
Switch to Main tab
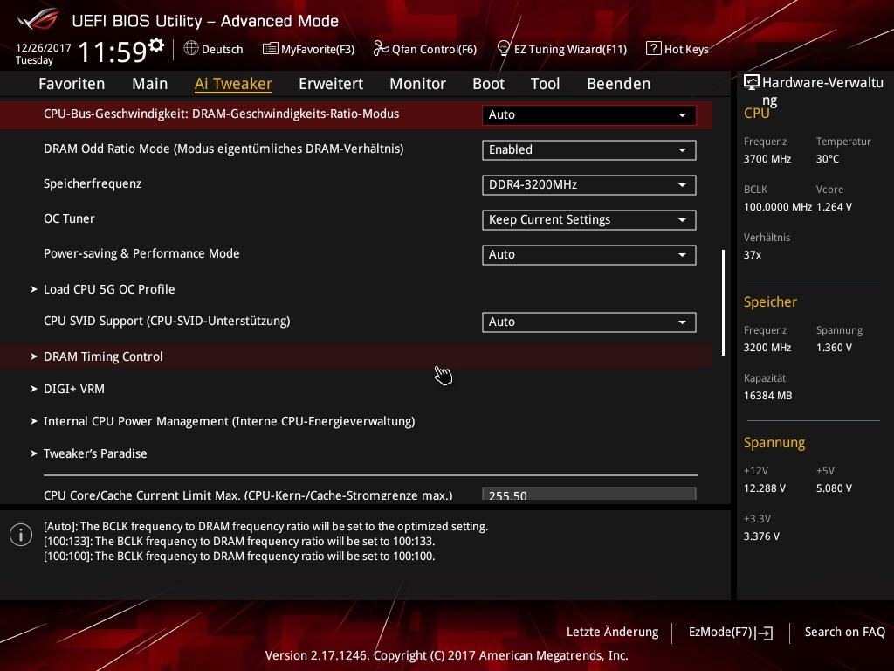coord(150,84)
